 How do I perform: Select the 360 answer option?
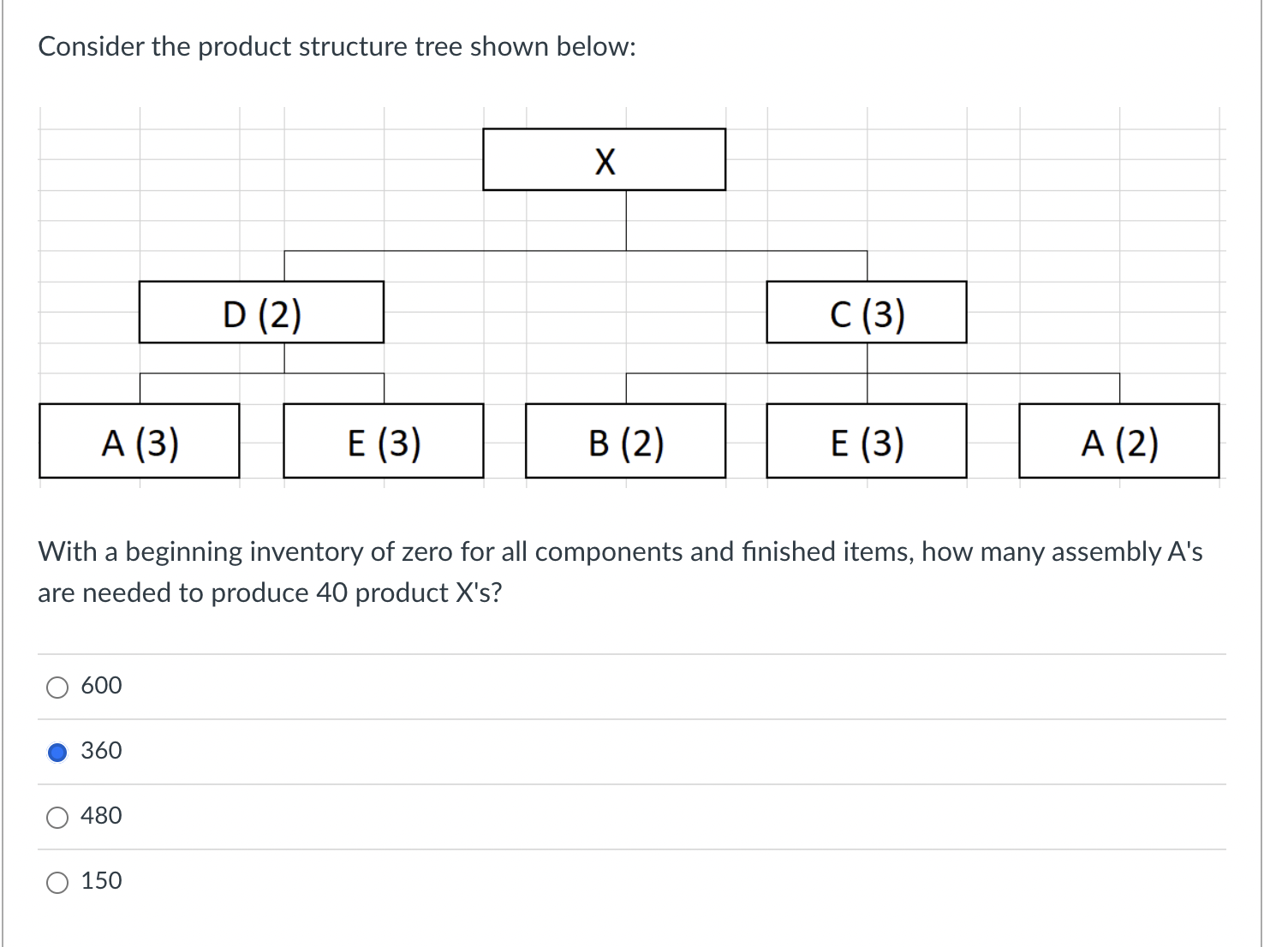point(57,751)
